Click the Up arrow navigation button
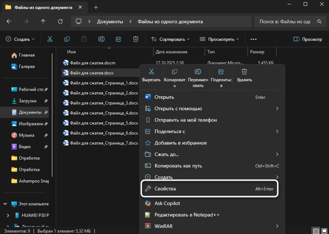The image size is (329, 234). [43, 21]
